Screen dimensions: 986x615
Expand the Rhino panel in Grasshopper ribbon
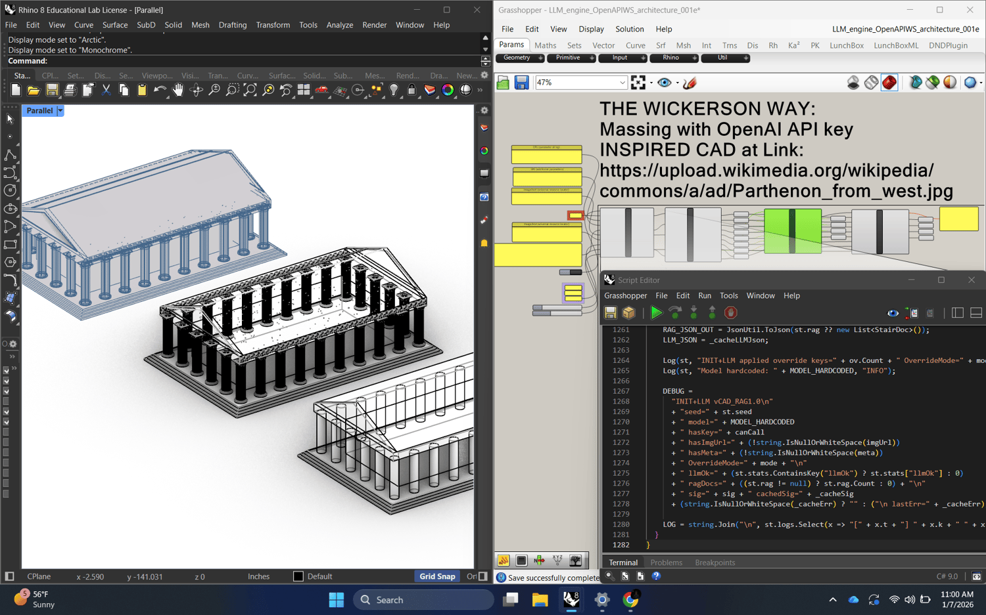(694, 58)
